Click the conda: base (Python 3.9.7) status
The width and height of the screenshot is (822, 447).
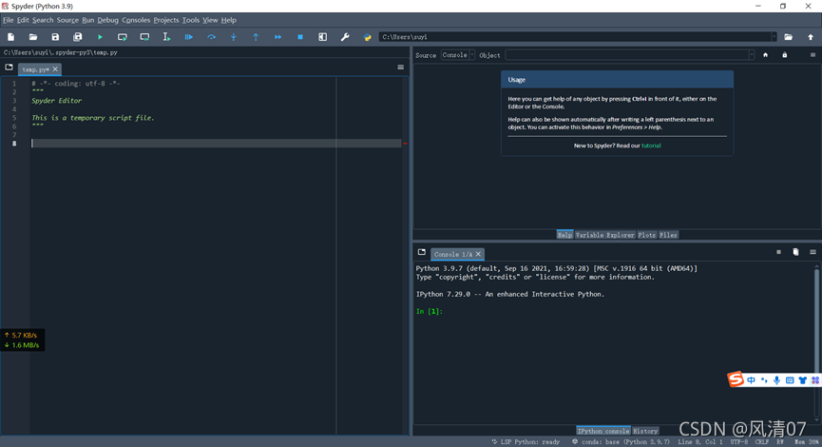(x=621, y=441)
